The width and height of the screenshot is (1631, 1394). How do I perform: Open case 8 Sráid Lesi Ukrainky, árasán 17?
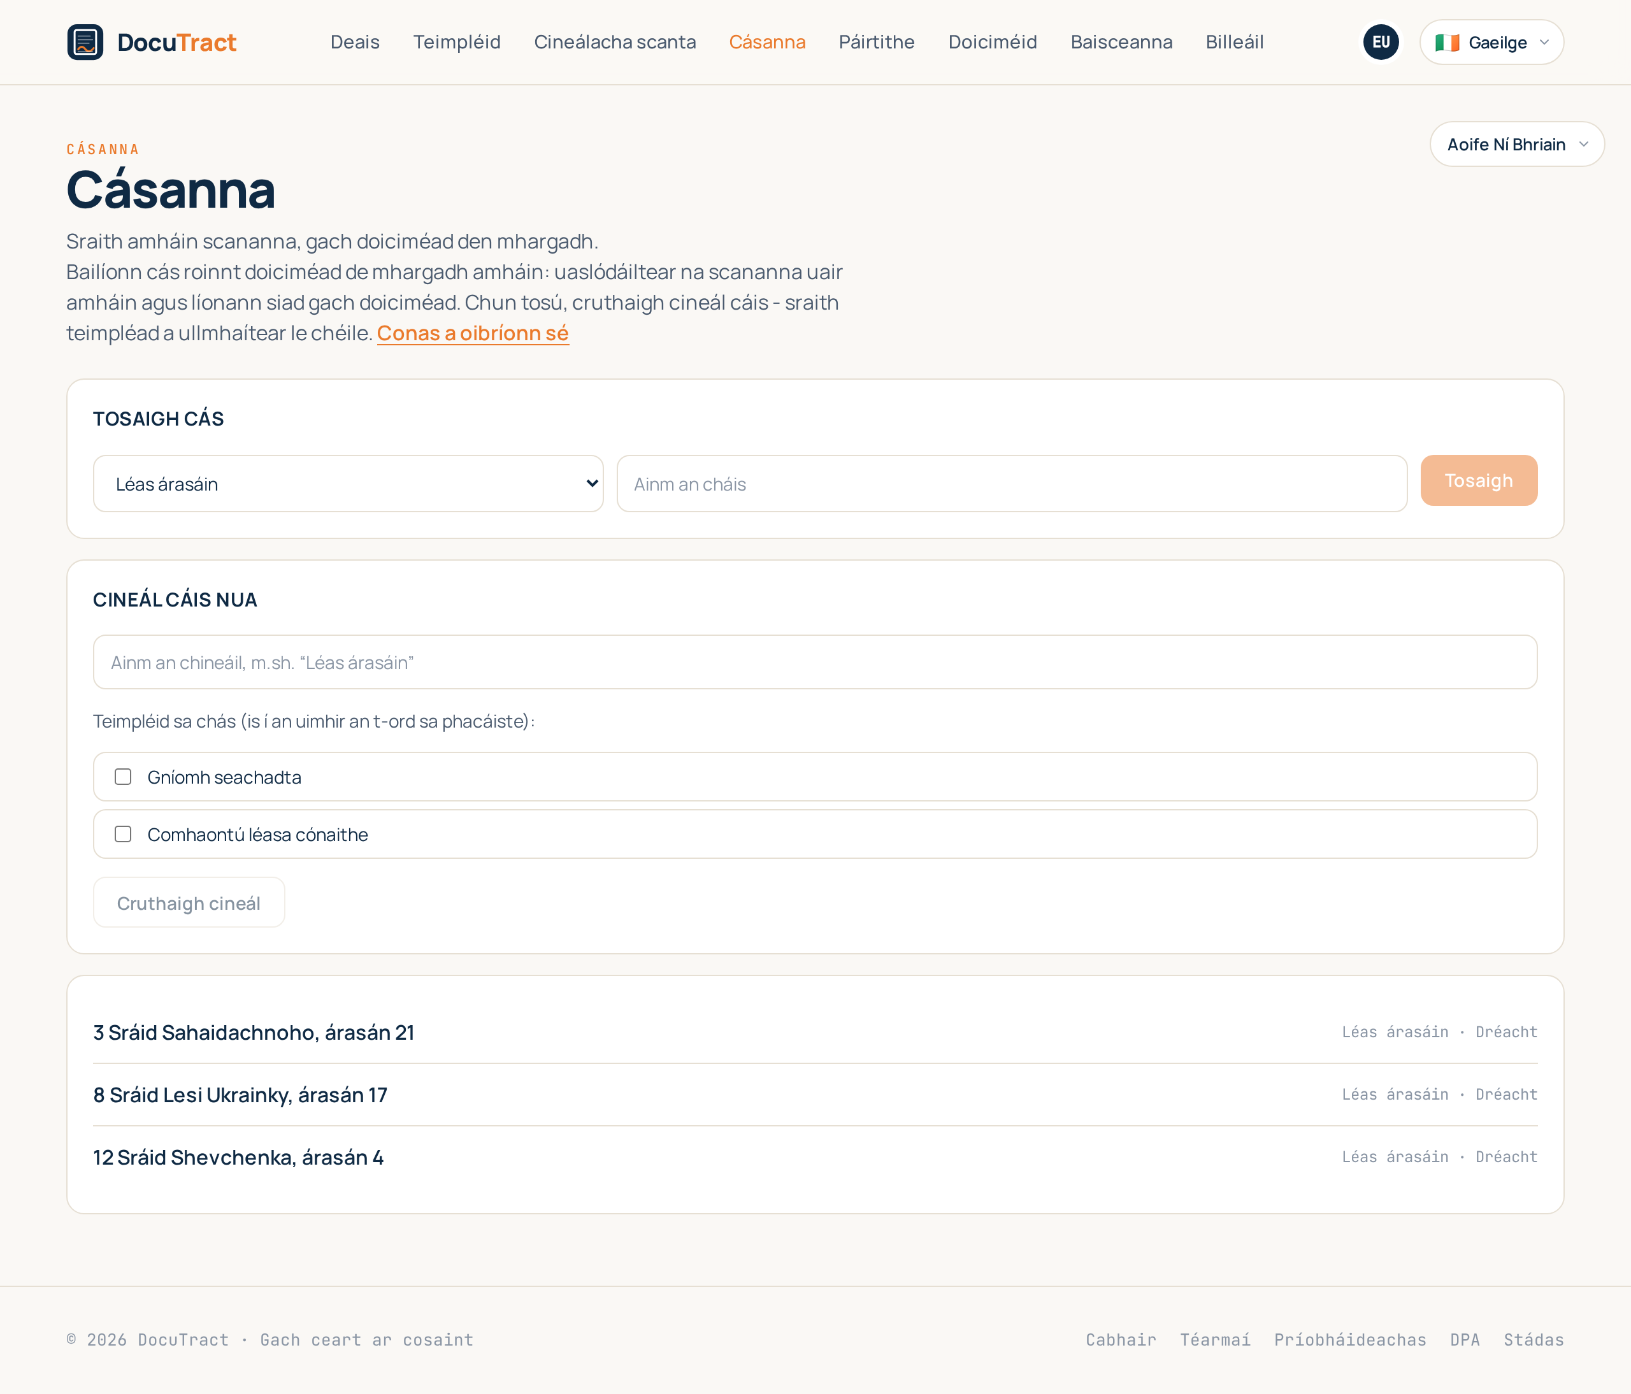click(240, 1095)
